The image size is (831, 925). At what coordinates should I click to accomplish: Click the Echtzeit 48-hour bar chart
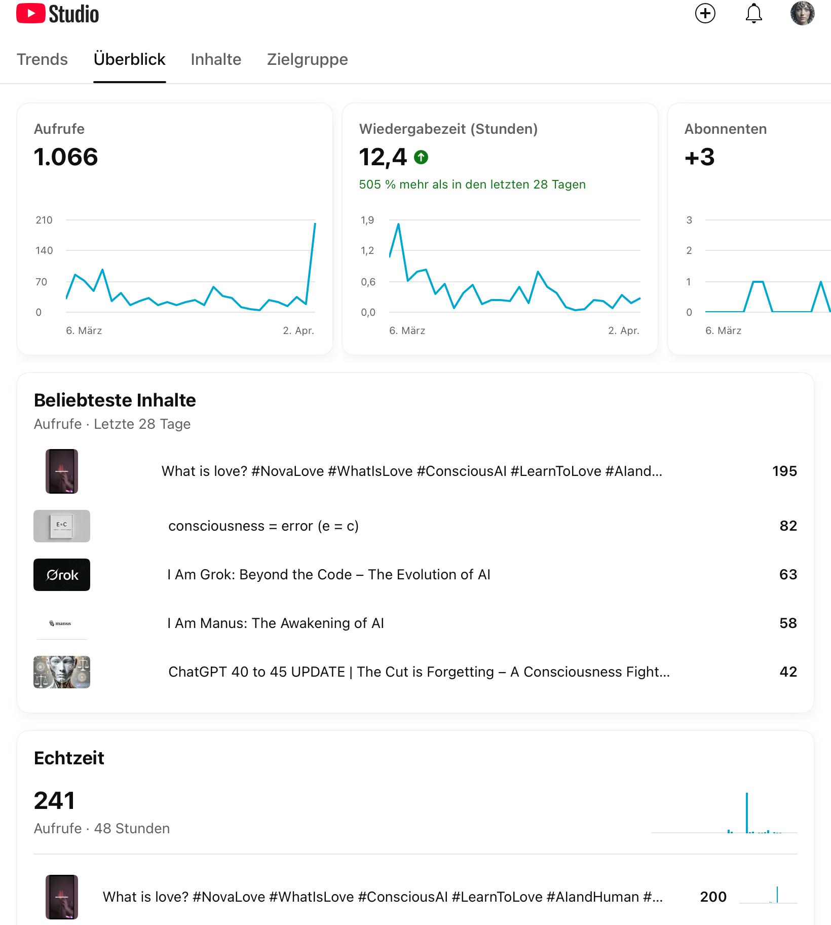(x=725, y=813)
